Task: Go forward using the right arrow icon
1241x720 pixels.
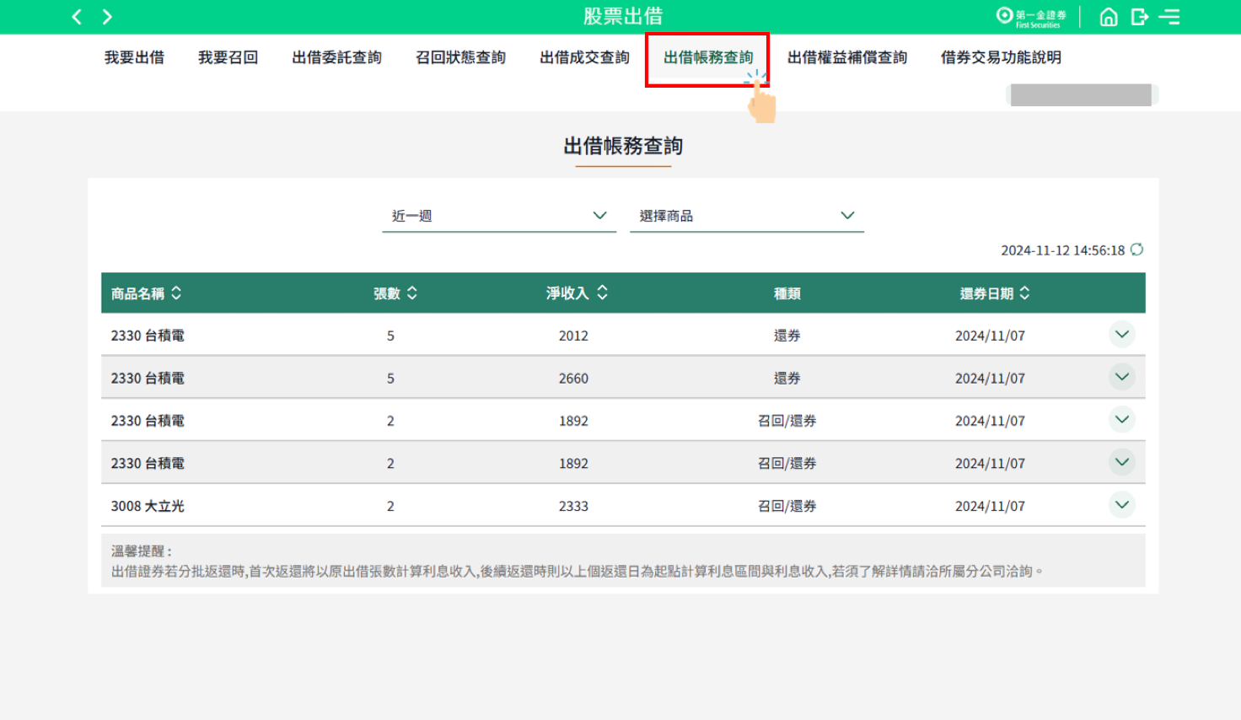Action: [x=107, y=17]
